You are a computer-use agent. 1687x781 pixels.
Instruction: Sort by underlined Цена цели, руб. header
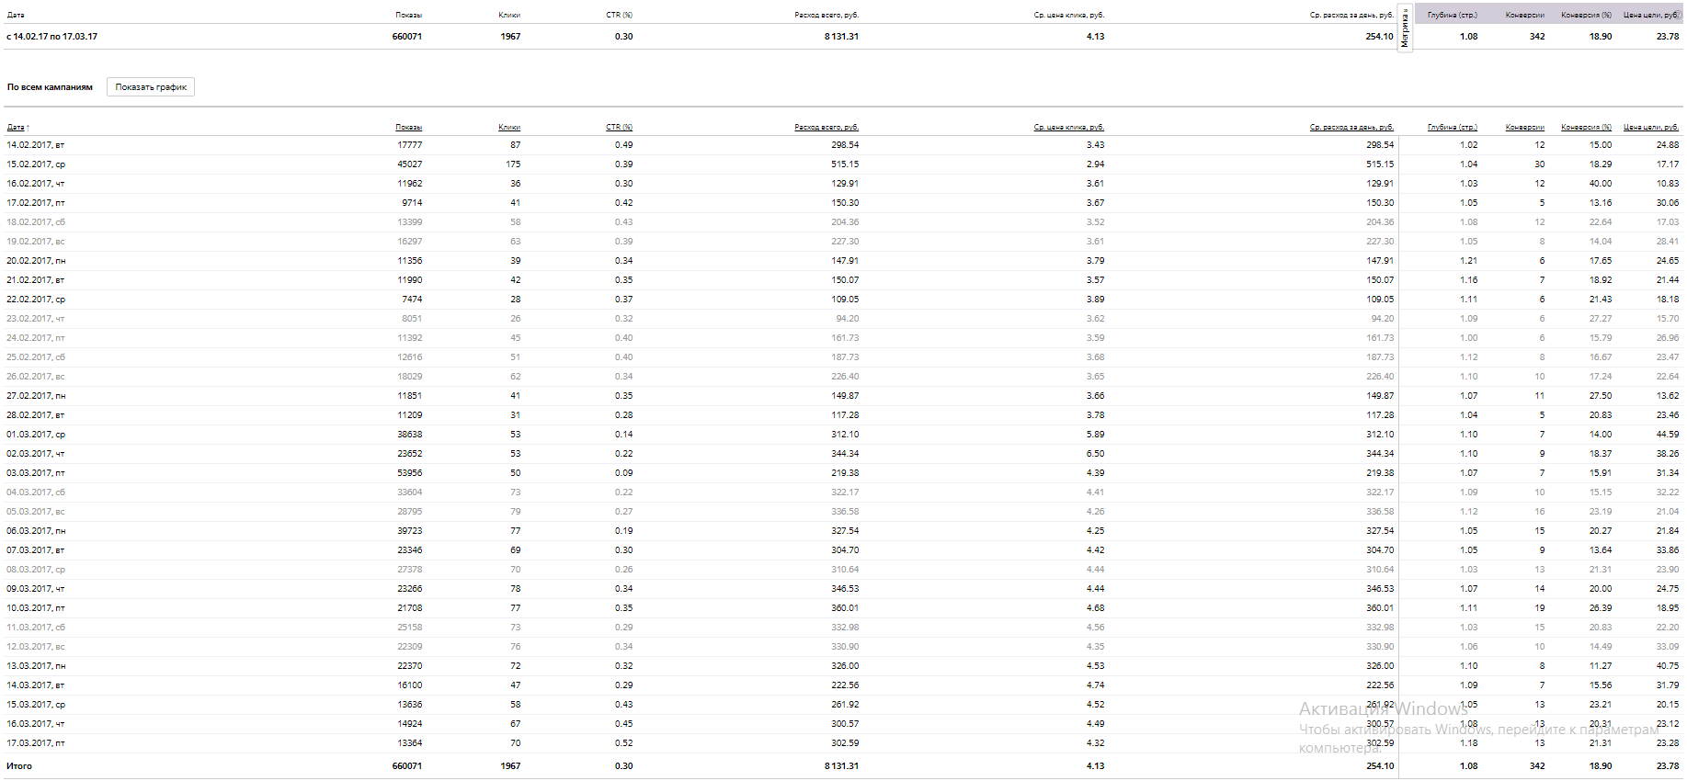pyautogui.click(x=1651, y=127)
